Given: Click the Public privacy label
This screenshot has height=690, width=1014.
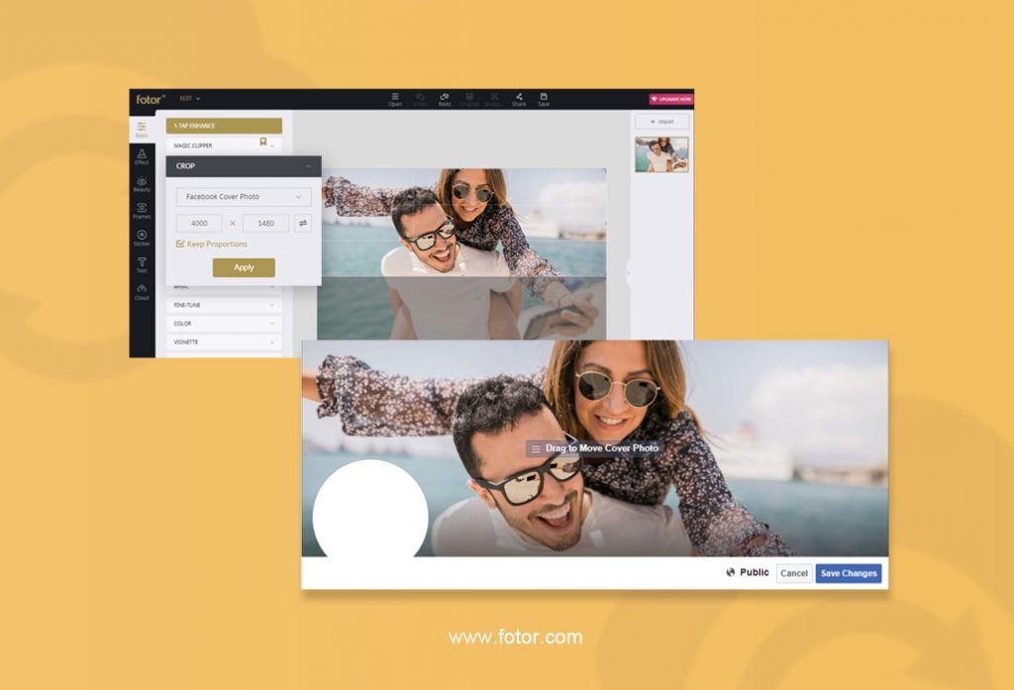Looking at the screenshot, I should (x=754, y=572).
